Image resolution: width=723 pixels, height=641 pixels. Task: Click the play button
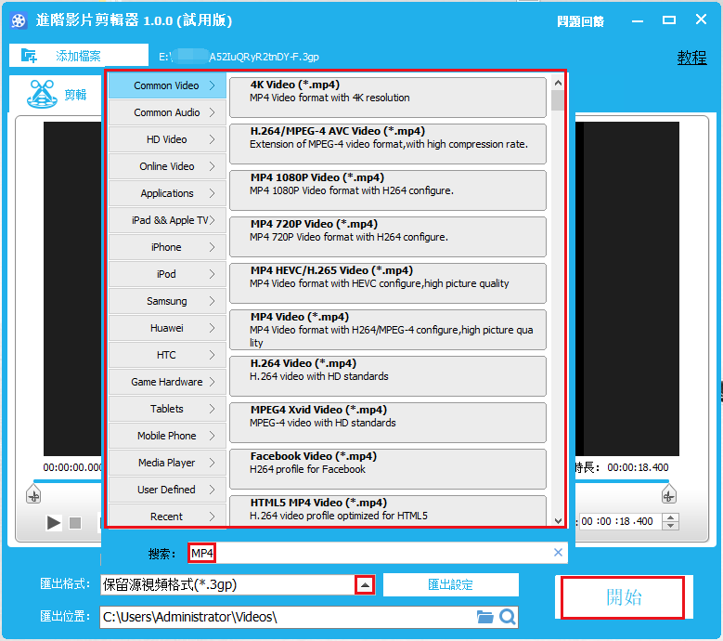point(54,522)
